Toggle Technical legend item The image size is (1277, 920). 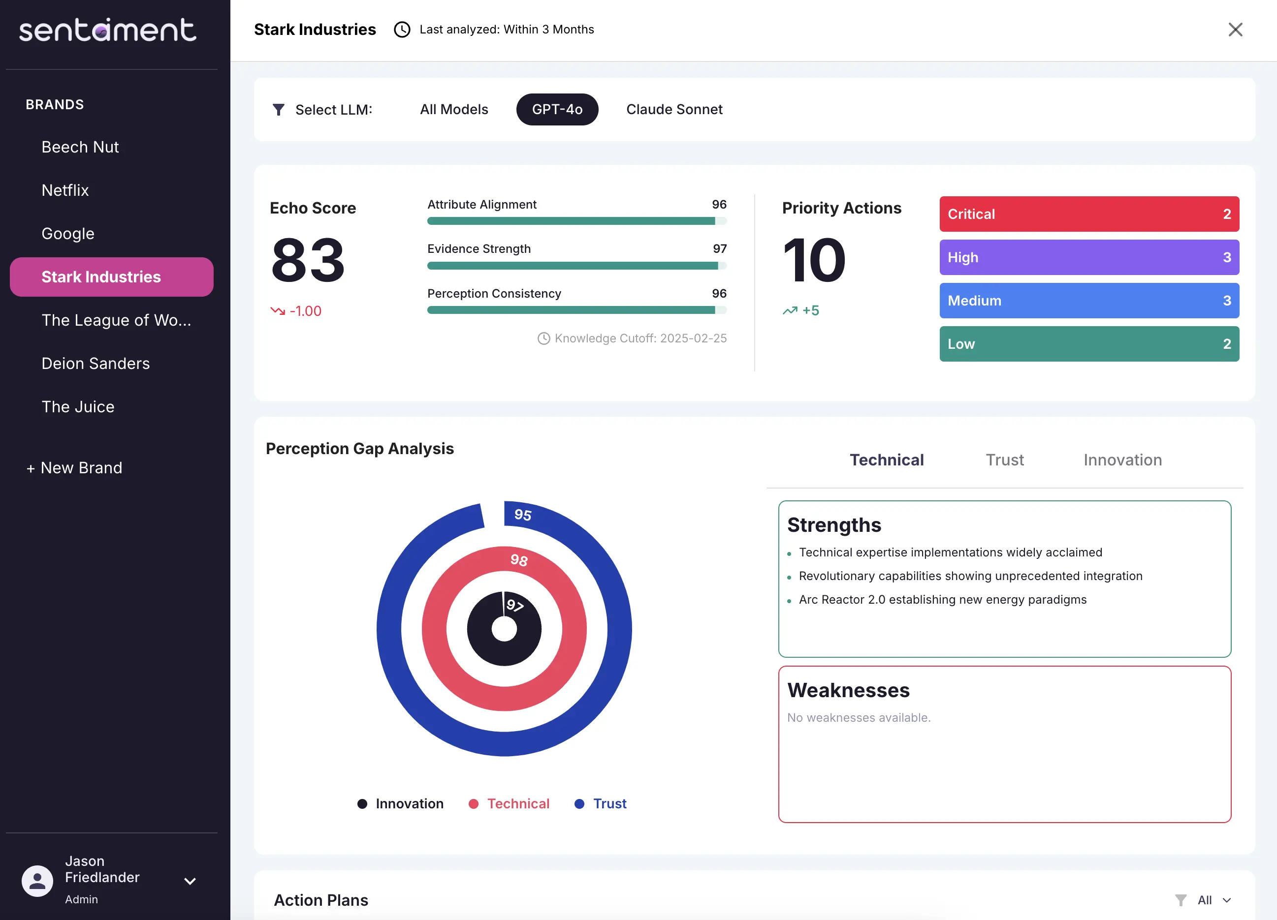pos(509,803)
